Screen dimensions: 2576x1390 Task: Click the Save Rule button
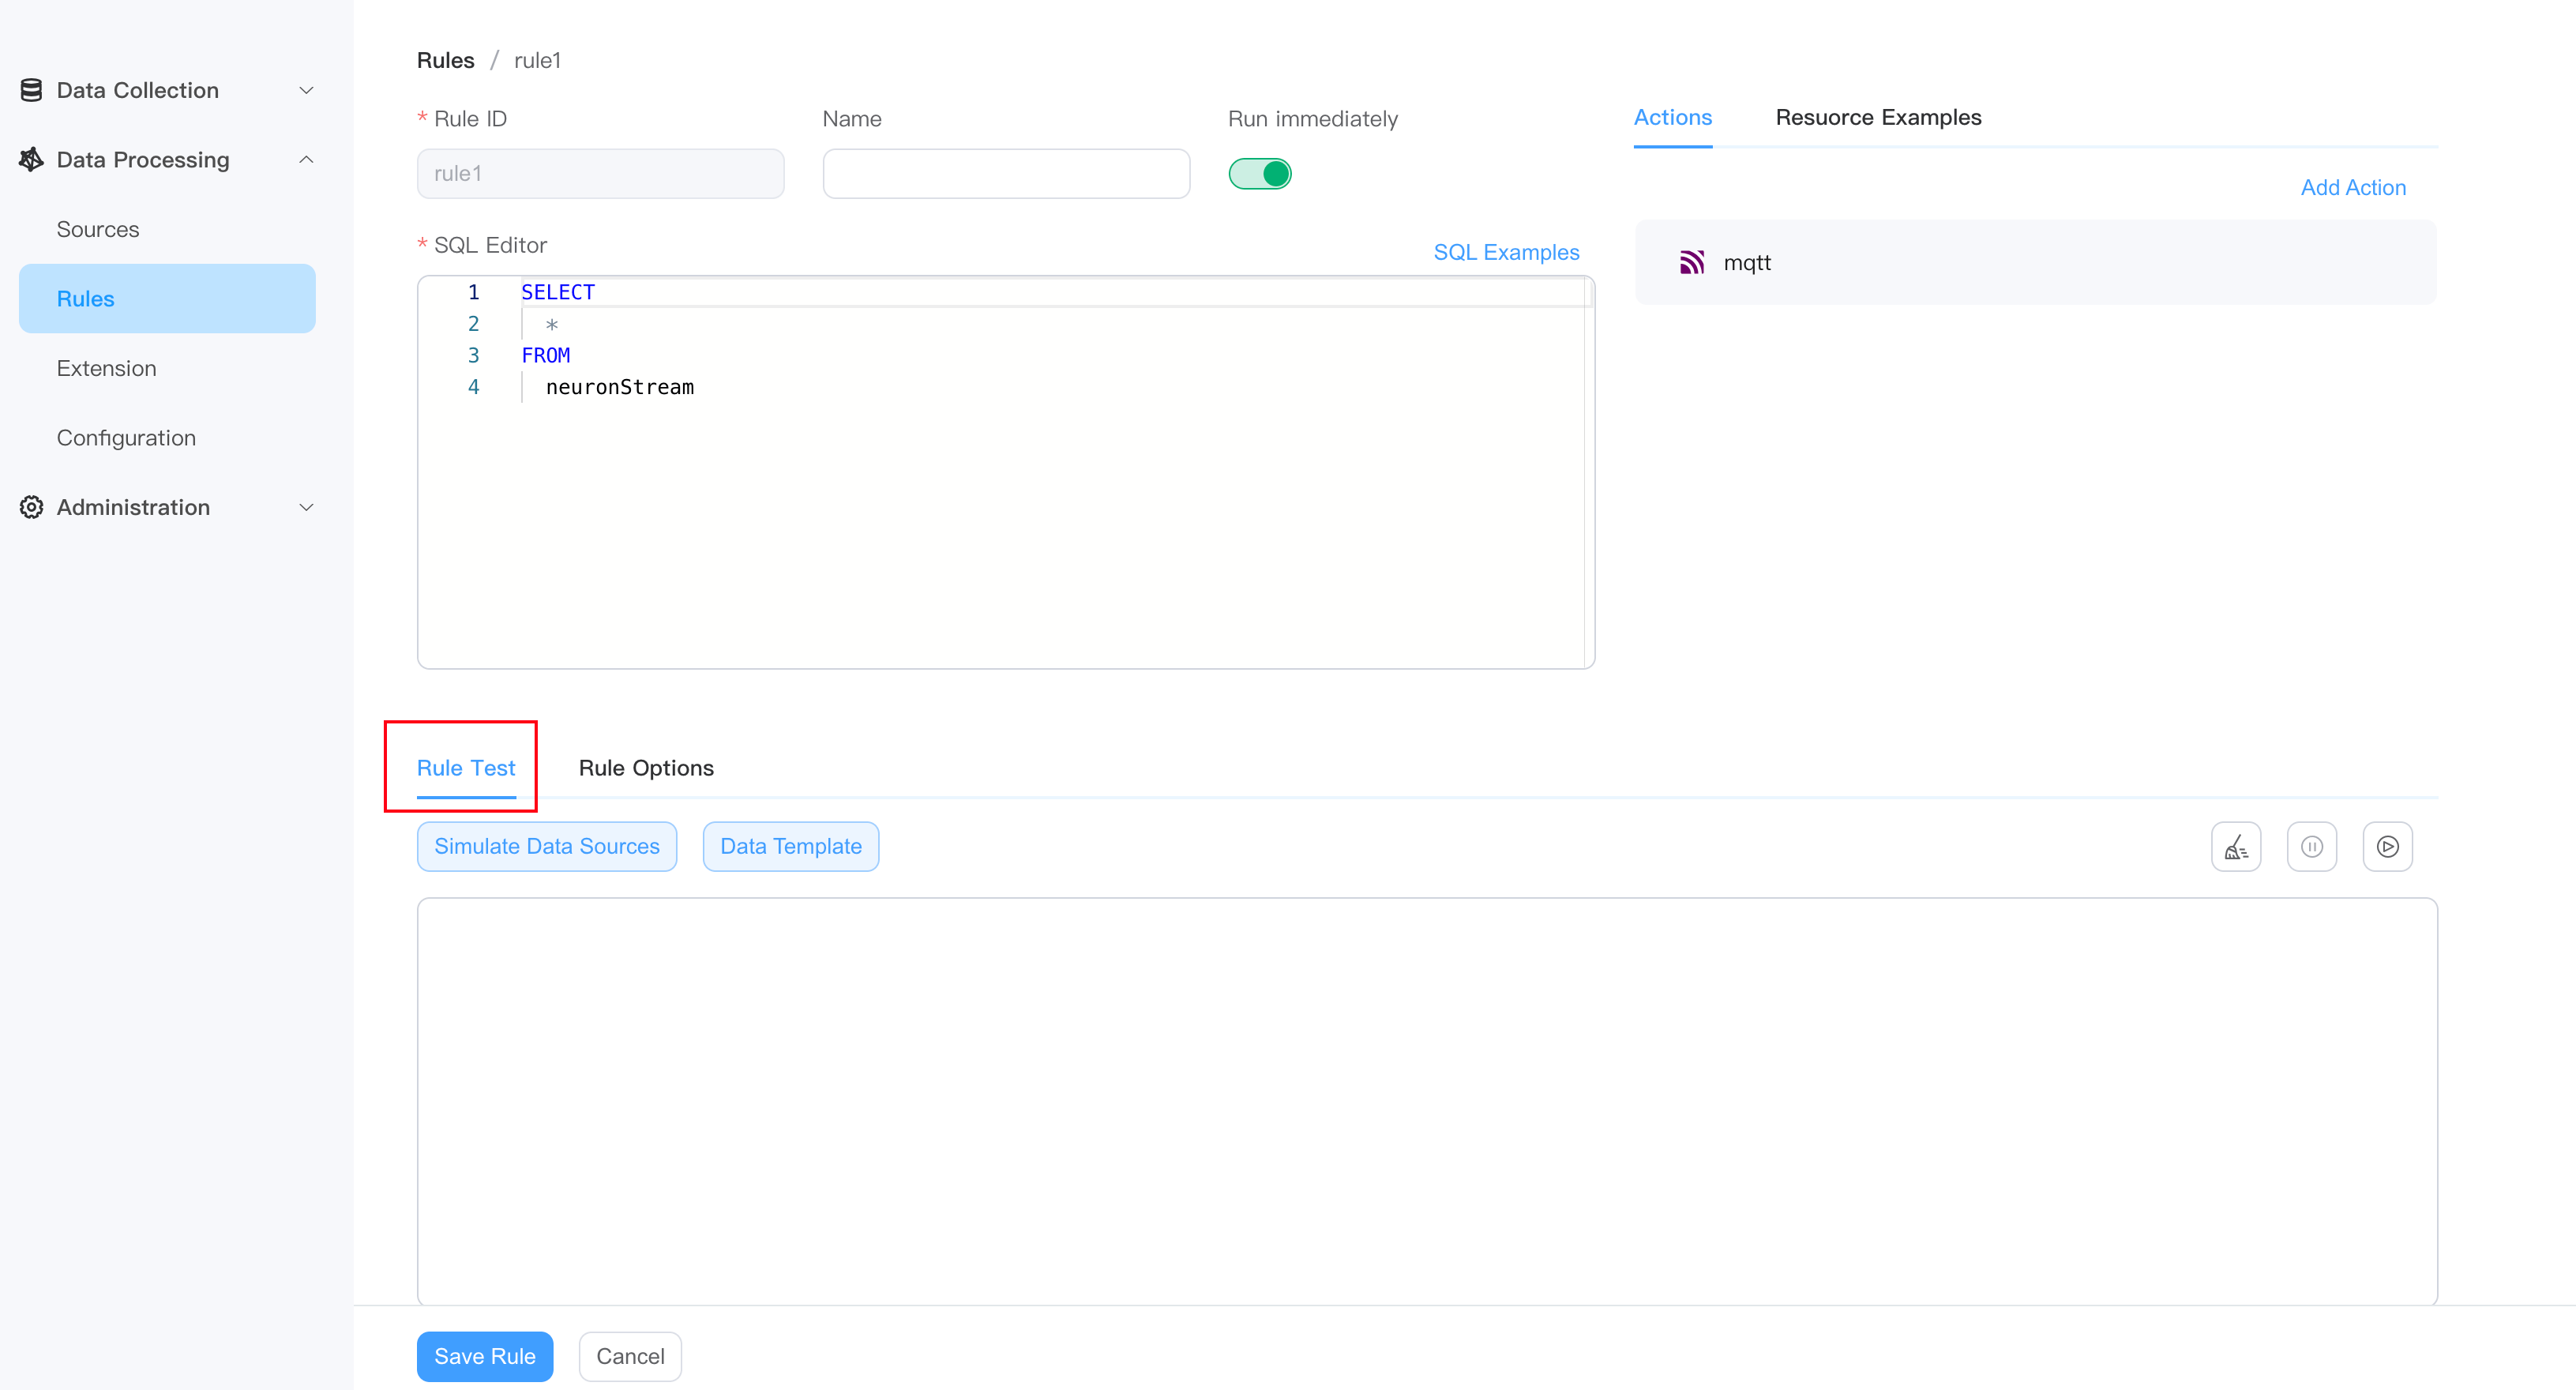coord(484,1356)
